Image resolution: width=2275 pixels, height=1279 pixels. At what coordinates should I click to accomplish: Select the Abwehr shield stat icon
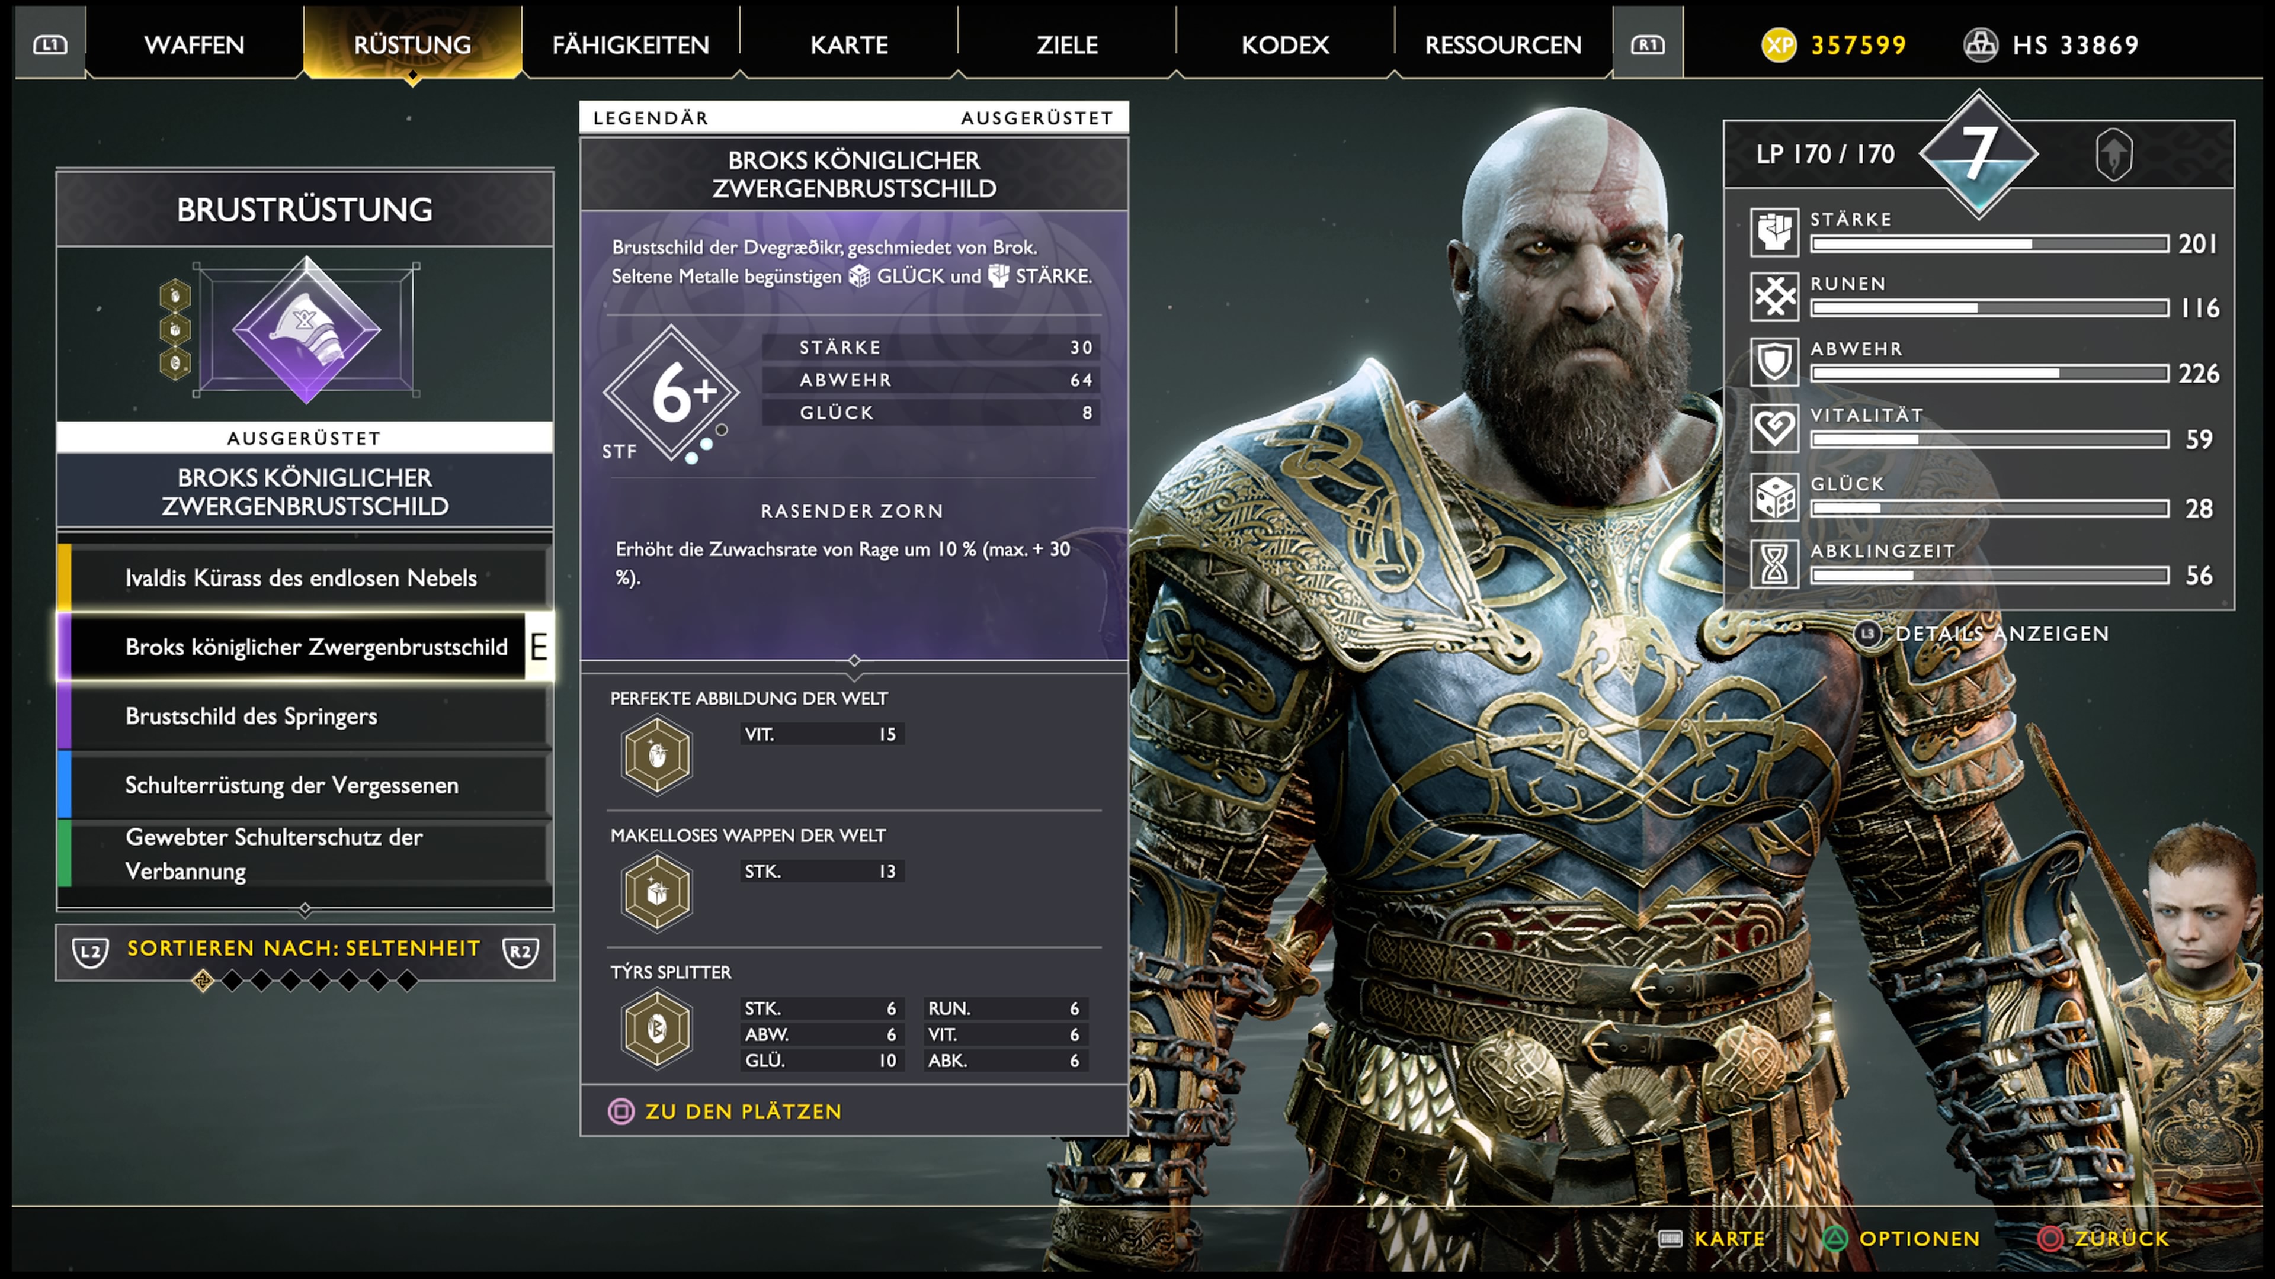[1774, 362]
